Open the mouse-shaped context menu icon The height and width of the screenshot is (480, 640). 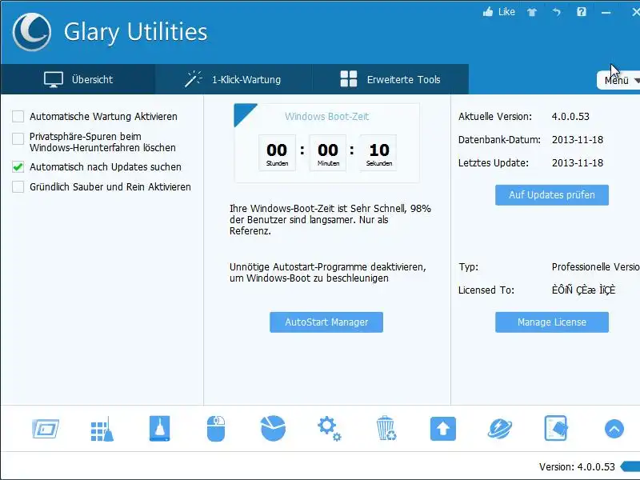(216, 429)
